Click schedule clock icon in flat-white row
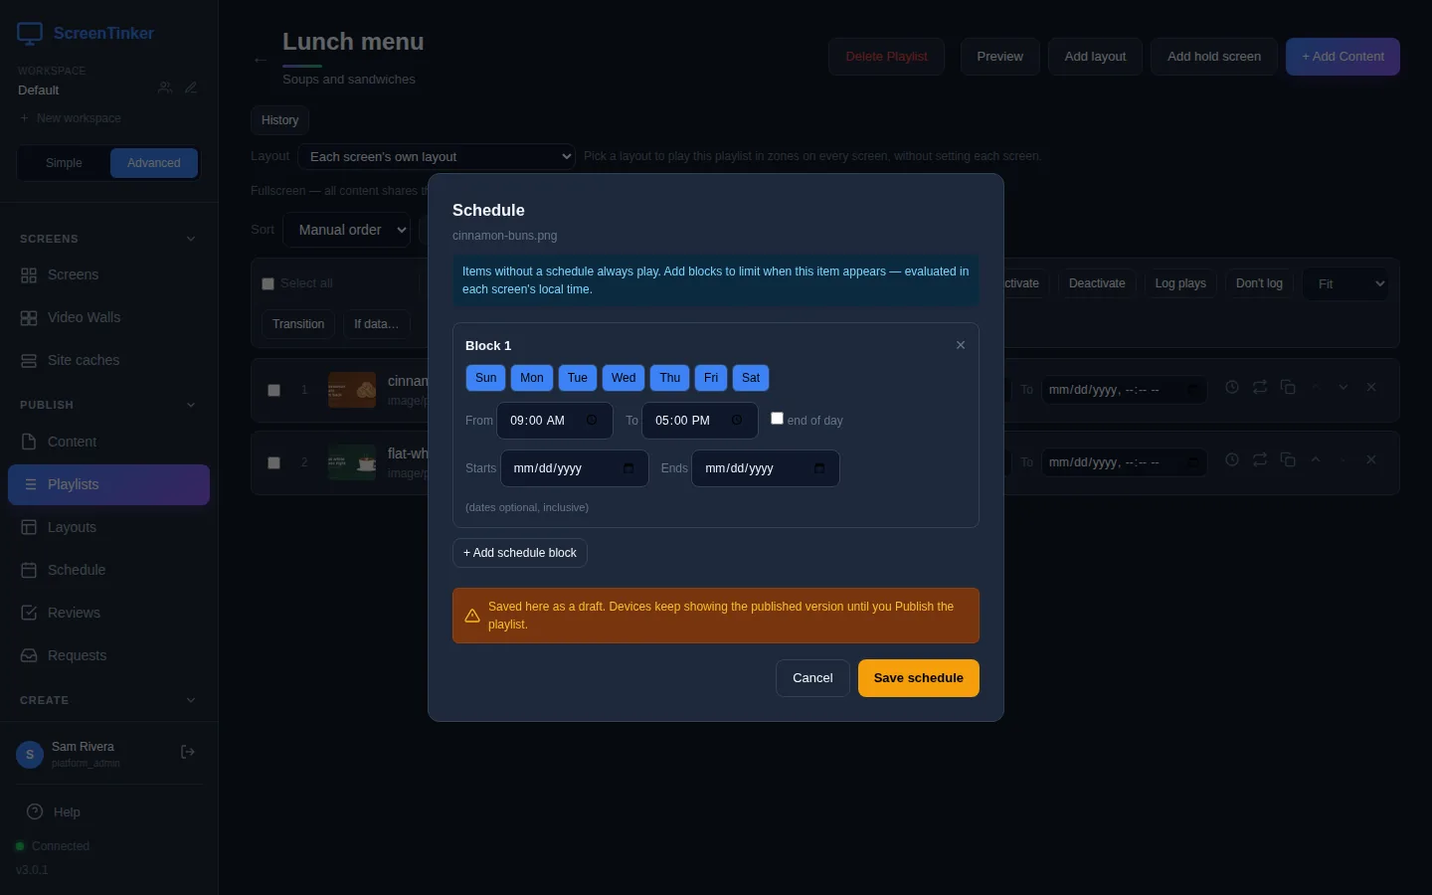1432x895 pixels. pyautogui.click(x=1232, y=459)
